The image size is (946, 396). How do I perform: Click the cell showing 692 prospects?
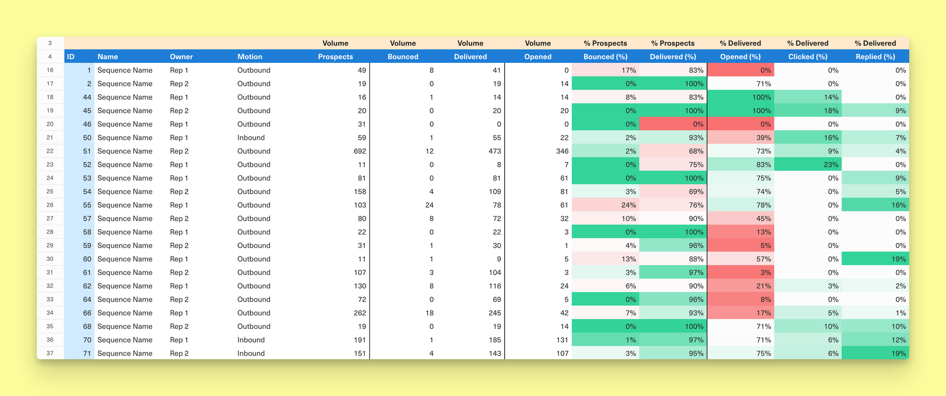(336, 151)
